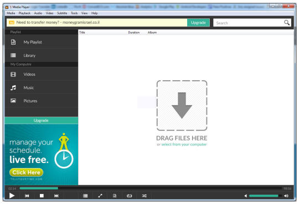The height and width of the screenshot is (204, 299).
Task: Click the Videos film strip icon
Action: 13,74
